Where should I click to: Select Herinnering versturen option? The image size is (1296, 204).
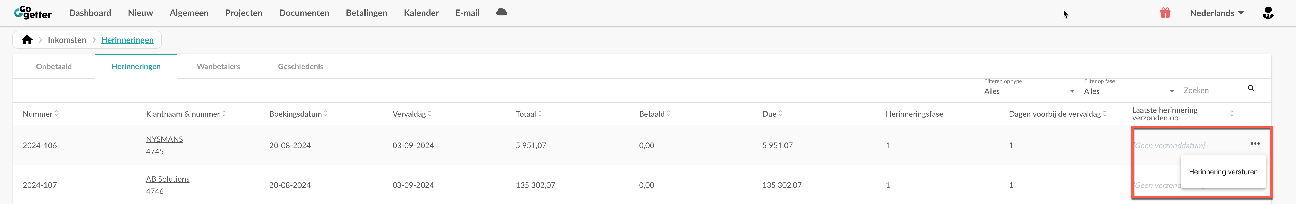(1223, 172)
